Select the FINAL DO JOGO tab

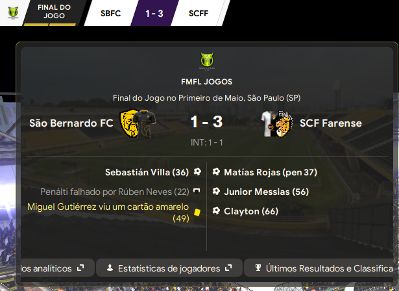pos(56,12)
